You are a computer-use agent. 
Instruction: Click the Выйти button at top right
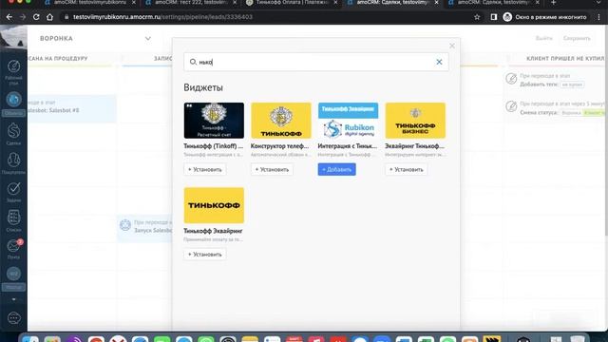click(x=543, y=38)
